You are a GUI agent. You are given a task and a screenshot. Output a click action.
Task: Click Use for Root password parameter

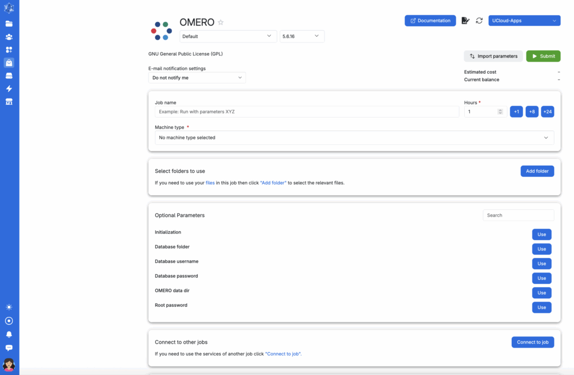tap(542, 307)
